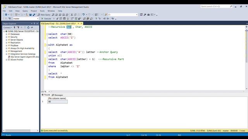Image resolution: width=248 pixels, height=139 pixels.
Task: Select XEvent Profiler tree item
Action: (17, 59)
